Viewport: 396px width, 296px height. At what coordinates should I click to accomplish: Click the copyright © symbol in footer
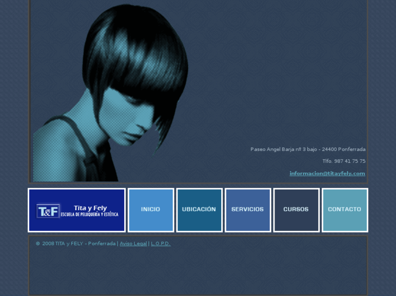pos(38,244)
